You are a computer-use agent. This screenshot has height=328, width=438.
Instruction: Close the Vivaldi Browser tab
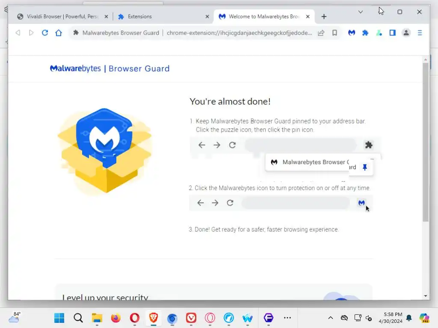point(106,17)
